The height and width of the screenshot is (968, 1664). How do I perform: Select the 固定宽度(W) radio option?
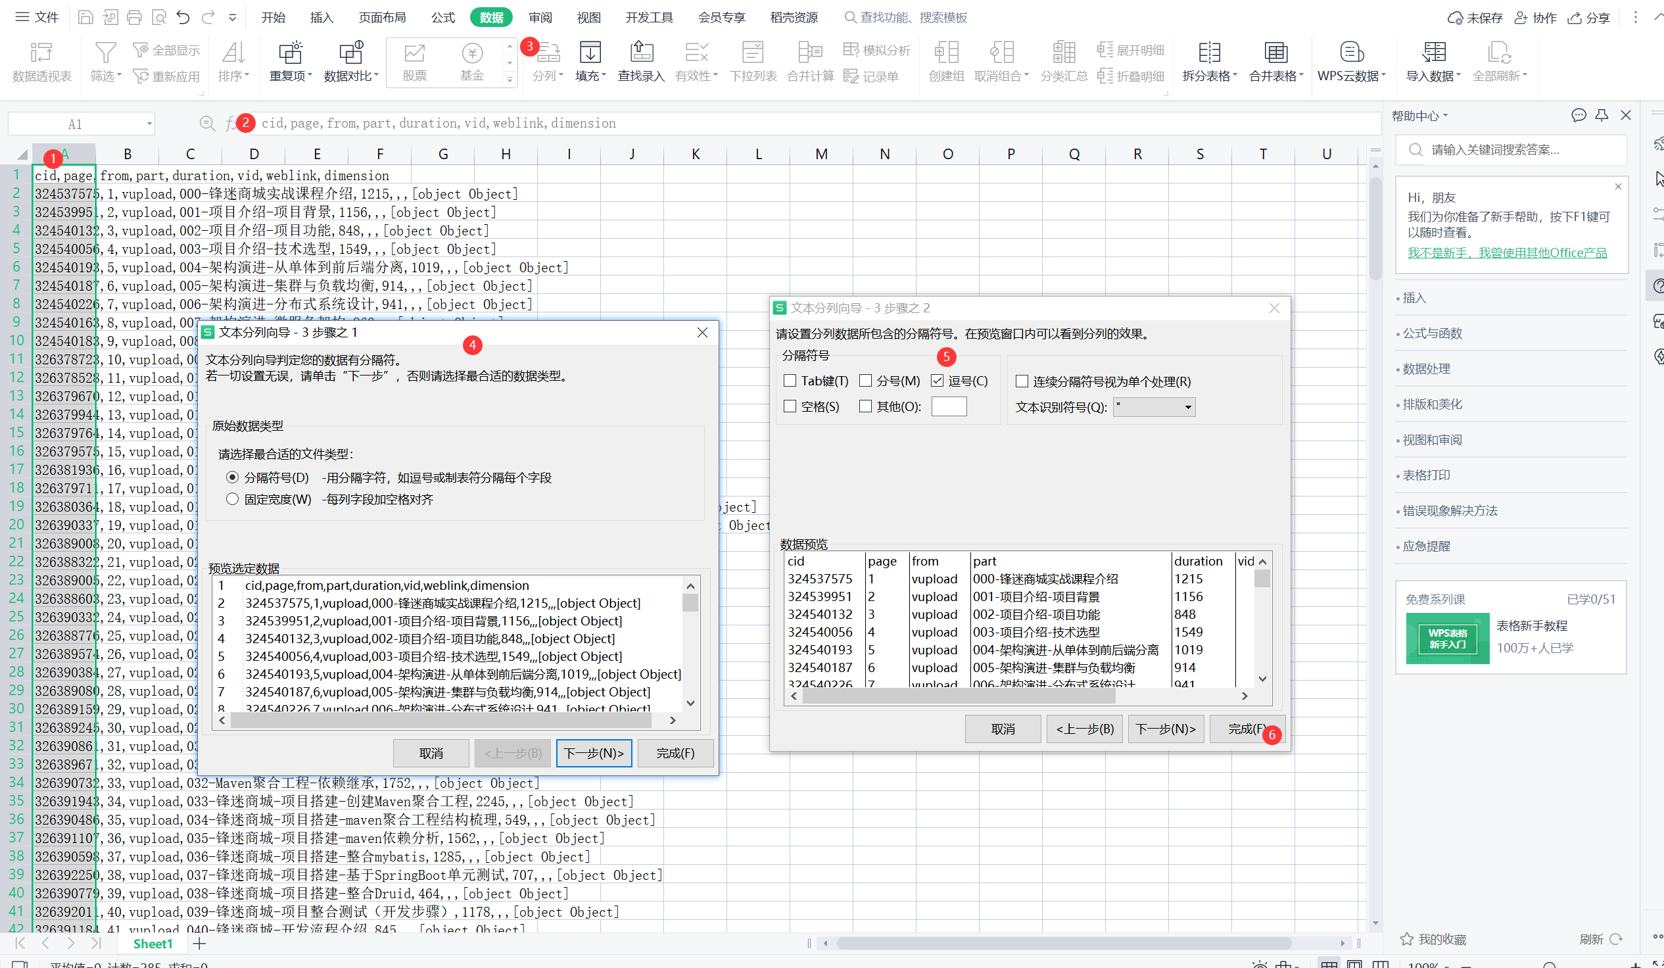tap(233, 499)
